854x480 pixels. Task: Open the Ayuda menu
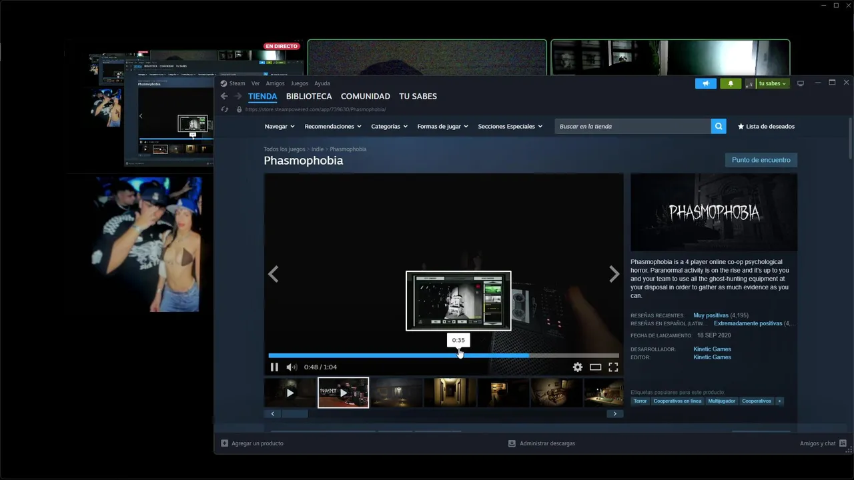click(x=322, y=83)
